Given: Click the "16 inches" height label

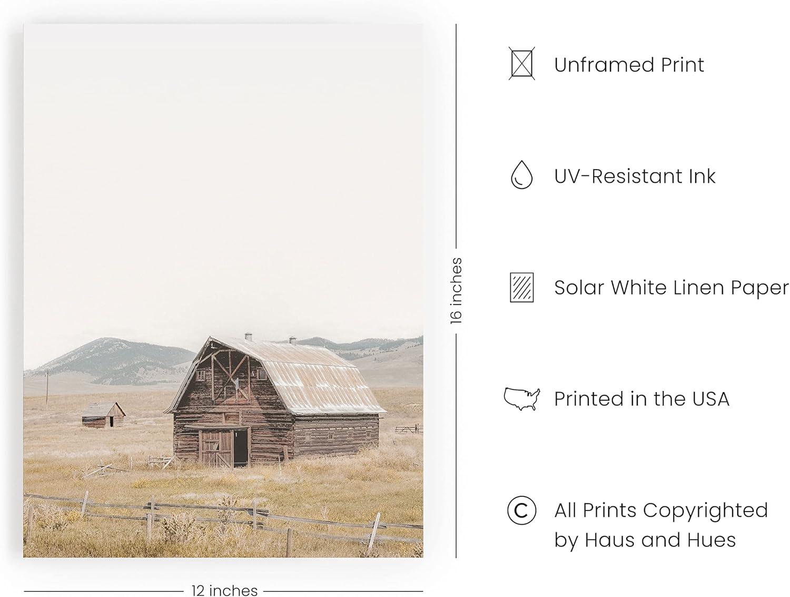Looking at the screenshot, I should pos(456,290).
